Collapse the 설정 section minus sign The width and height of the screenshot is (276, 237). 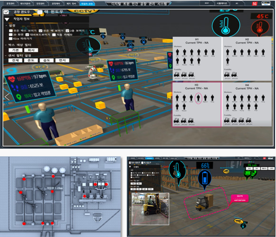pos(6,26)
